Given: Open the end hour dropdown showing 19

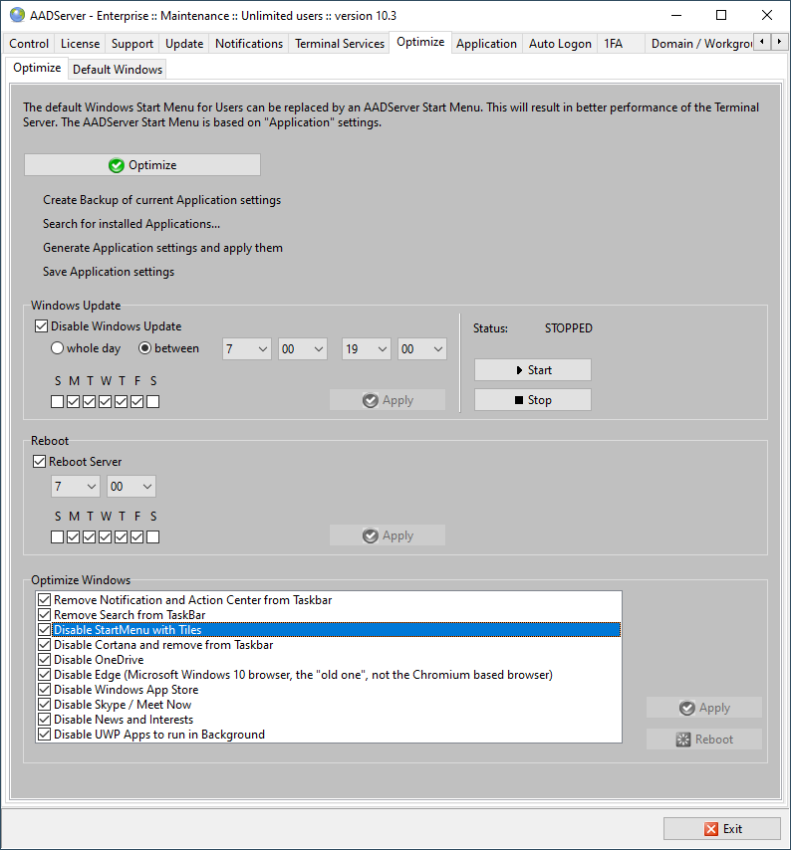Looking at the screenshot, I should pos(366,349).
